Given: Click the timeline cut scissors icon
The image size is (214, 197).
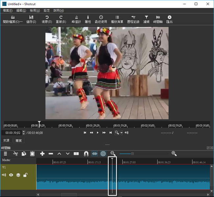Looking at the screenshot, I should (15, 154).
